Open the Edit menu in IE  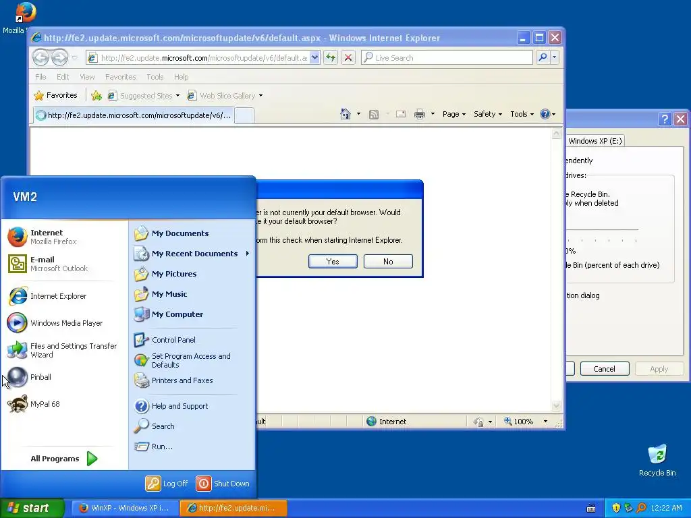[x=63, y=77]
